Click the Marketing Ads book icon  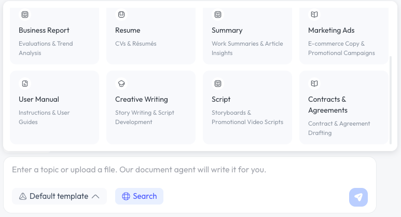click(x=314, y=15)
